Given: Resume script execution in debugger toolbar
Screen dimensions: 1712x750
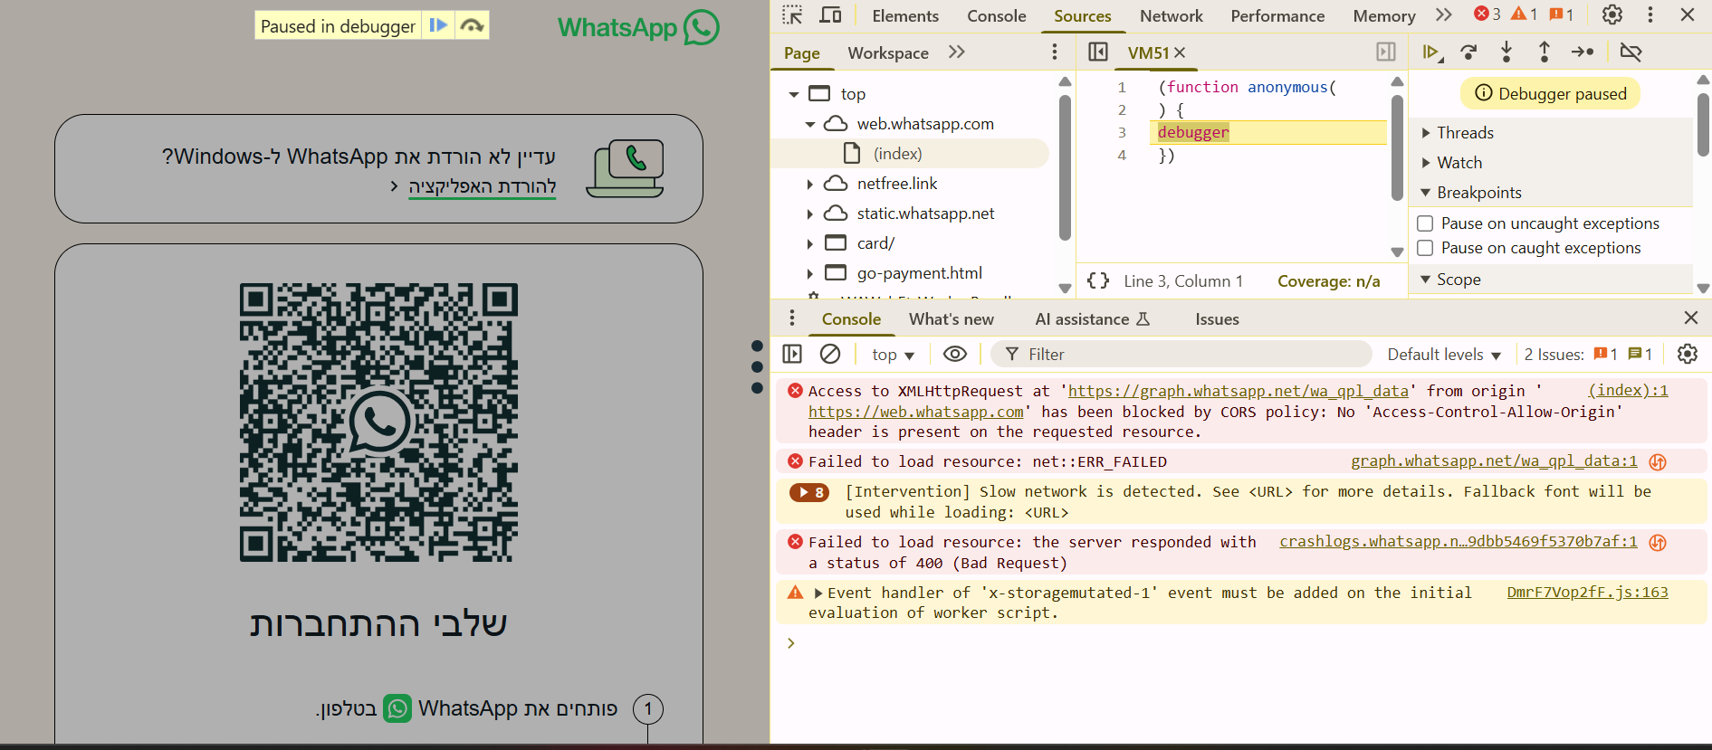Looking at the screenshot, I should pos(1431,52).
